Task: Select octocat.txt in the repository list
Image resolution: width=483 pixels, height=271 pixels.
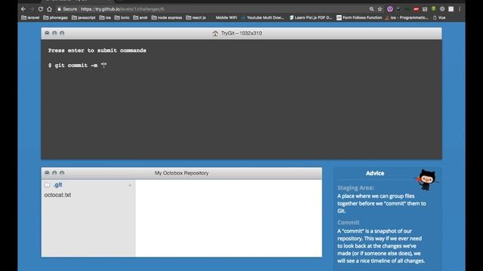Action: [57, 195]
